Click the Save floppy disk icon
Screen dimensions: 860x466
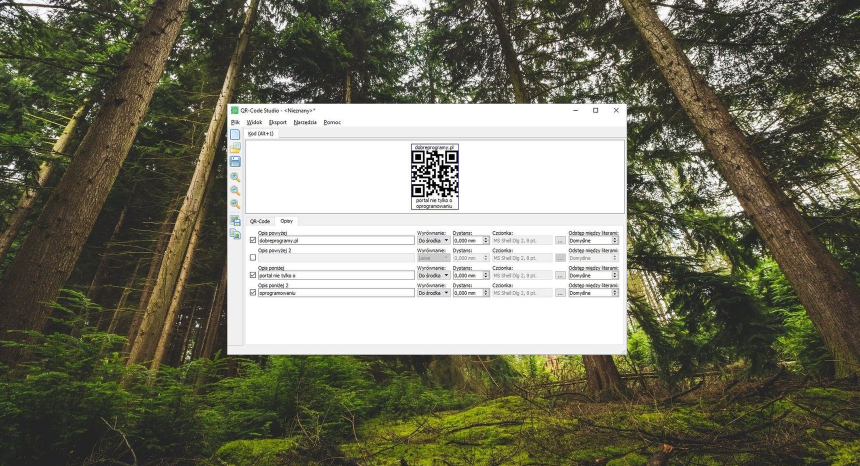tap(235, 161)
